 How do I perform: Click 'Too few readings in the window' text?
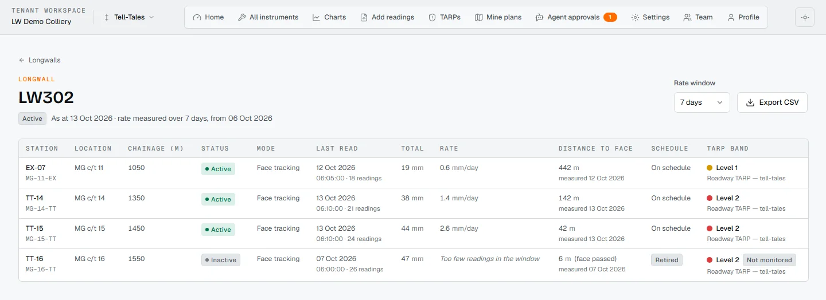(490, 259)
